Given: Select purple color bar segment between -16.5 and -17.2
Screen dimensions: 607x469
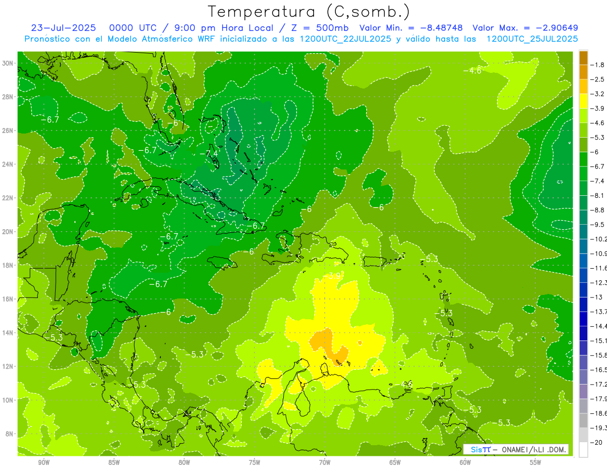Looking at the screenshot, I should [583, 377].
